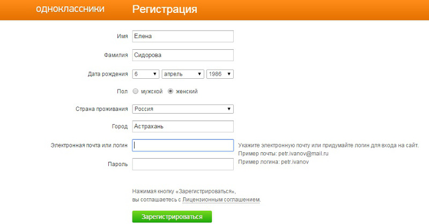
Task: Click the мужской label text
Action: coord(152,91)
